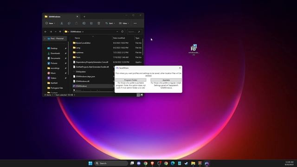297x167 pixels.
Task: Sort by the Type column header
Action: tap(137, 38)
